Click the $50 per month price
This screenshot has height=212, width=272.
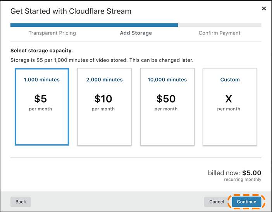pyautogui.click(x=166, y=99)
